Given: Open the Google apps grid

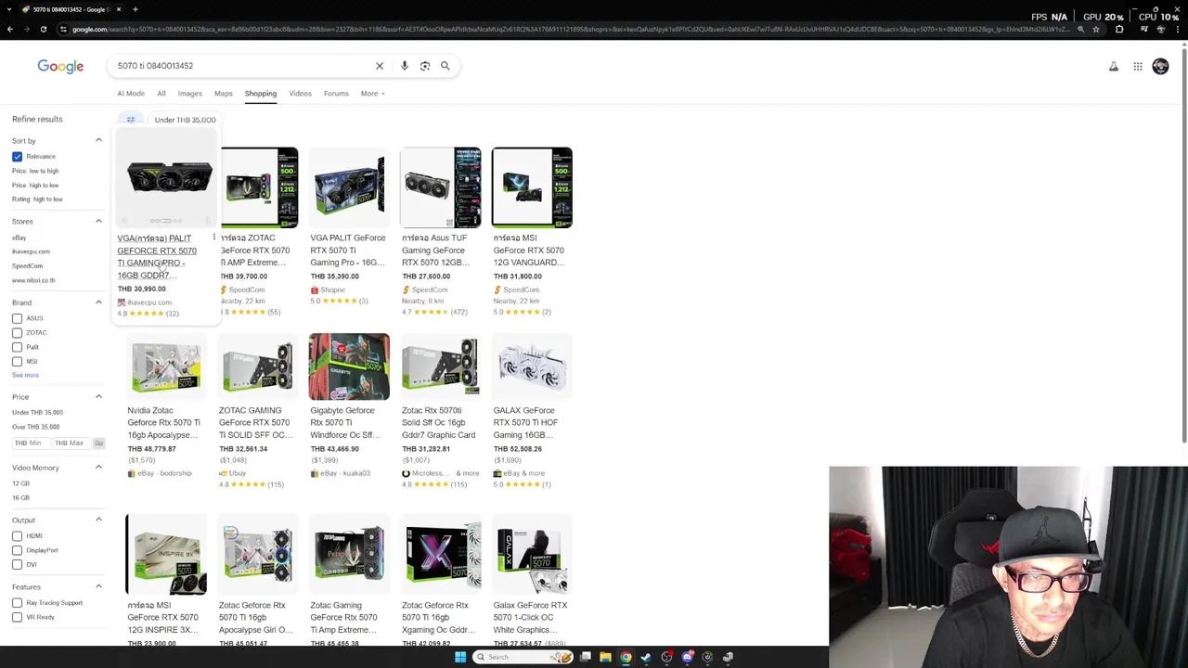Looking at the screenshot, I should 1138,67.
